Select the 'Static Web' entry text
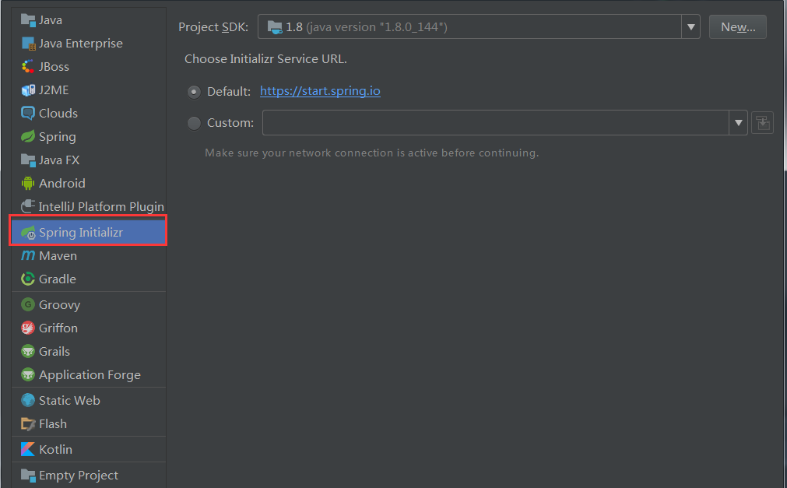787x488 pixels. tap(70, 401)
